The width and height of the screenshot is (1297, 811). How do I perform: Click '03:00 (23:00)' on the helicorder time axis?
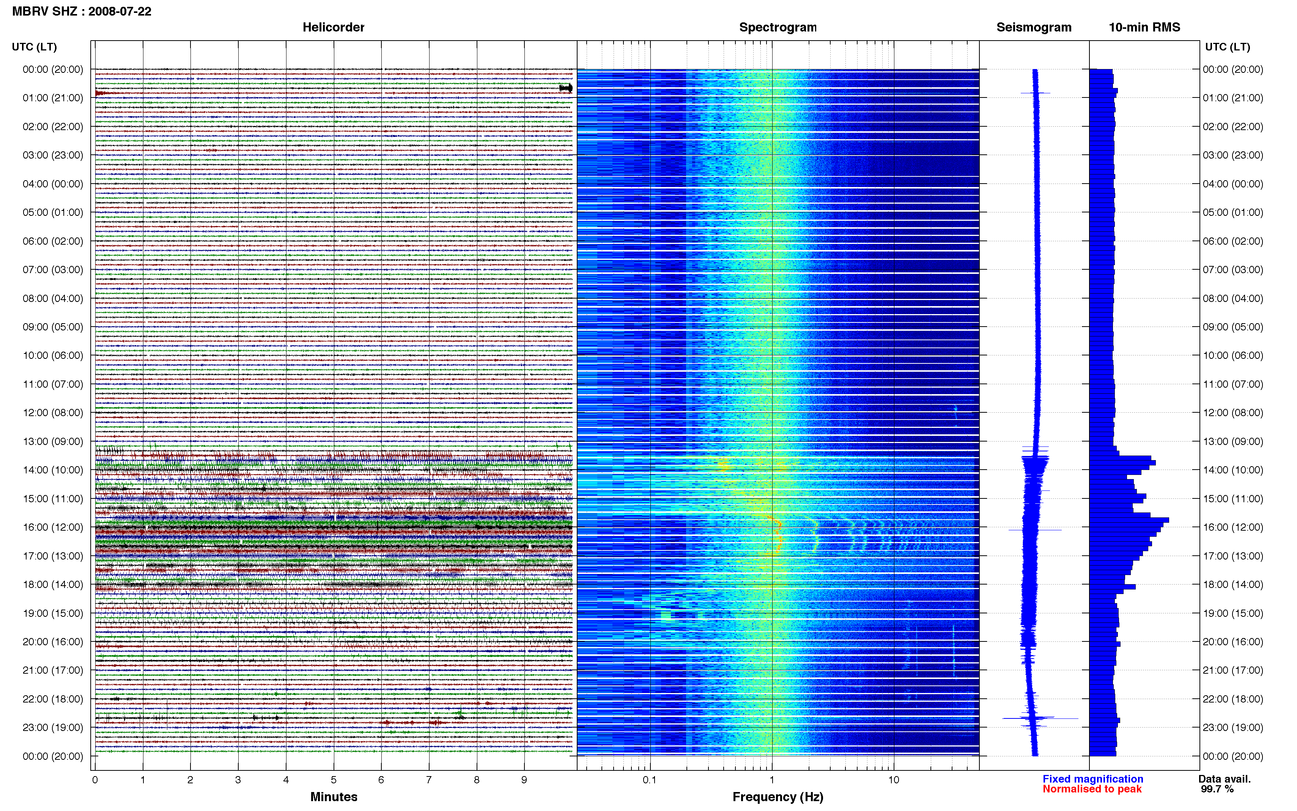(53, 155)
